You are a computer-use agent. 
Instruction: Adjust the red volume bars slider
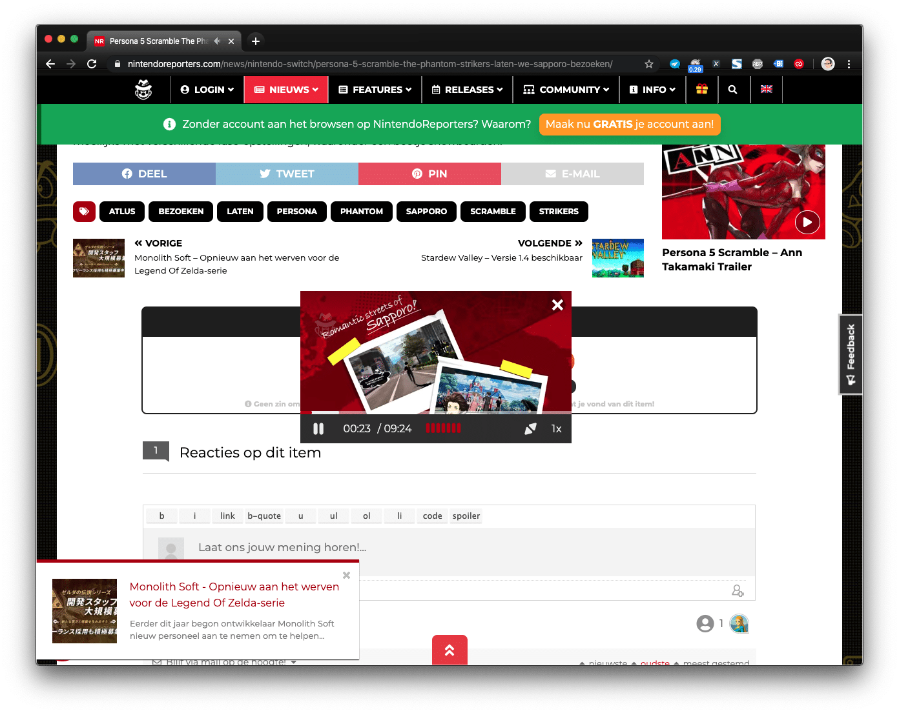(x=443, y=428)
